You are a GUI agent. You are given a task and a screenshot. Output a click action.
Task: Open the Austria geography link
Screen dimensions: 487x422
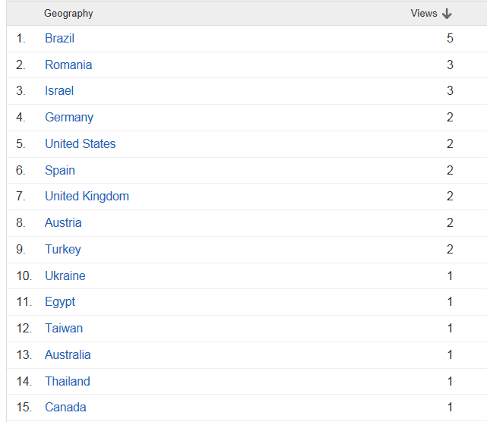[63, 223]
